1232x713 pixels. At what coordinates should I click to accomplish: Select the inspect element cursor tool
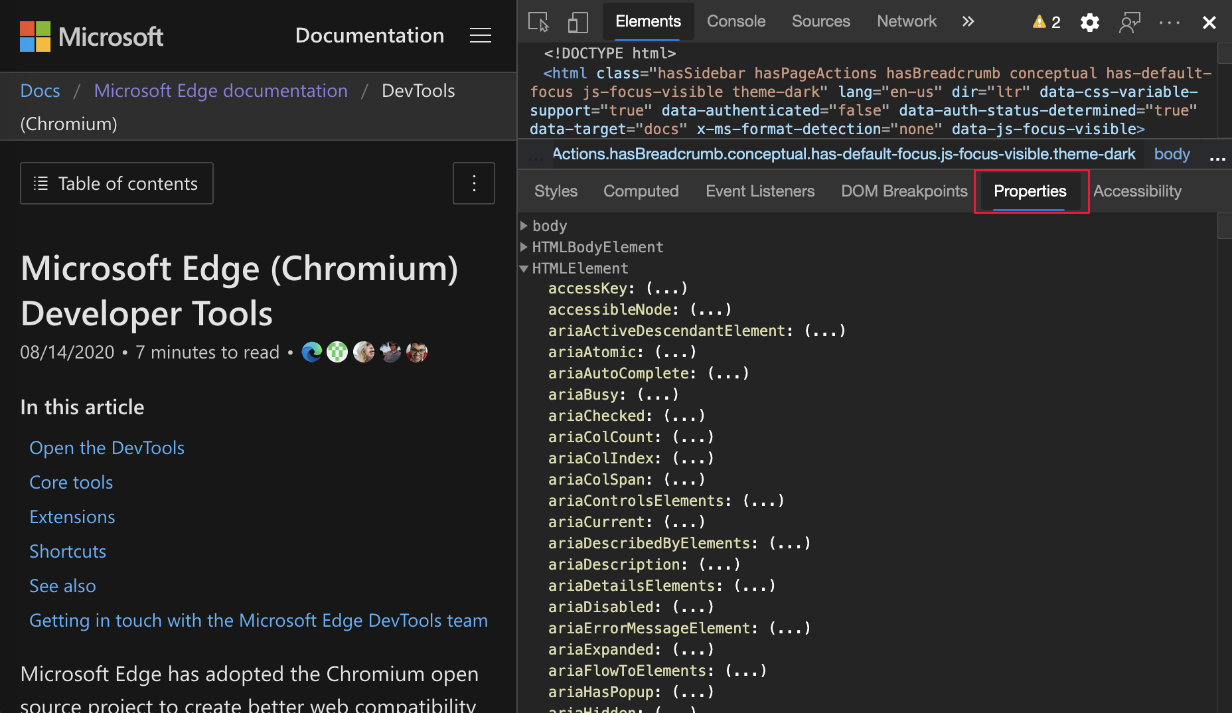click(538, 21)
